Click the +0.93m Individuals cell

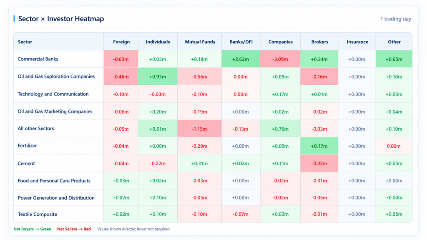tap(158, 76)
